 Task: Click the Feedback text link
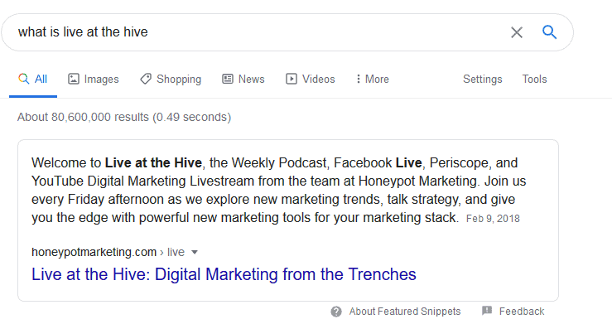pos(522,312)
